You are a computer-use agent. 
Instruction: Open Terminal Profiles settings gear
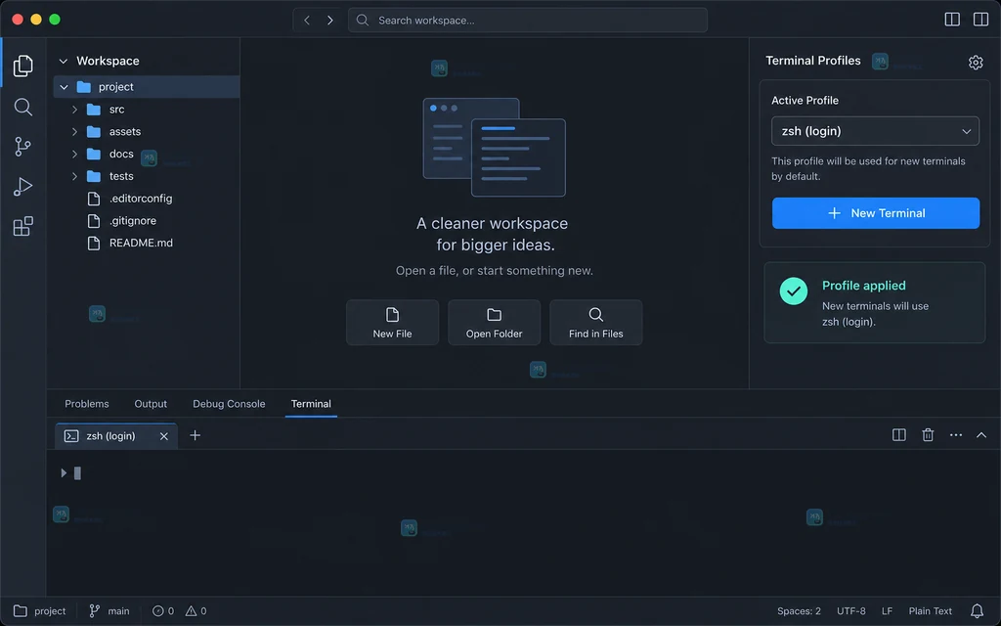tap(976, 62)
